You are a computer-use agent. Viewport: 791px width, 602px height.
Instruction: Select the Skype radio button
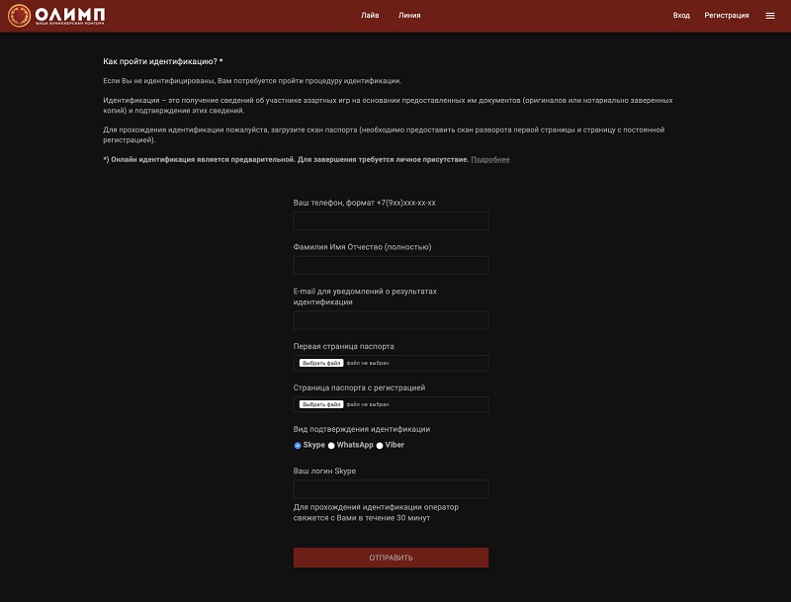[298, 446]
